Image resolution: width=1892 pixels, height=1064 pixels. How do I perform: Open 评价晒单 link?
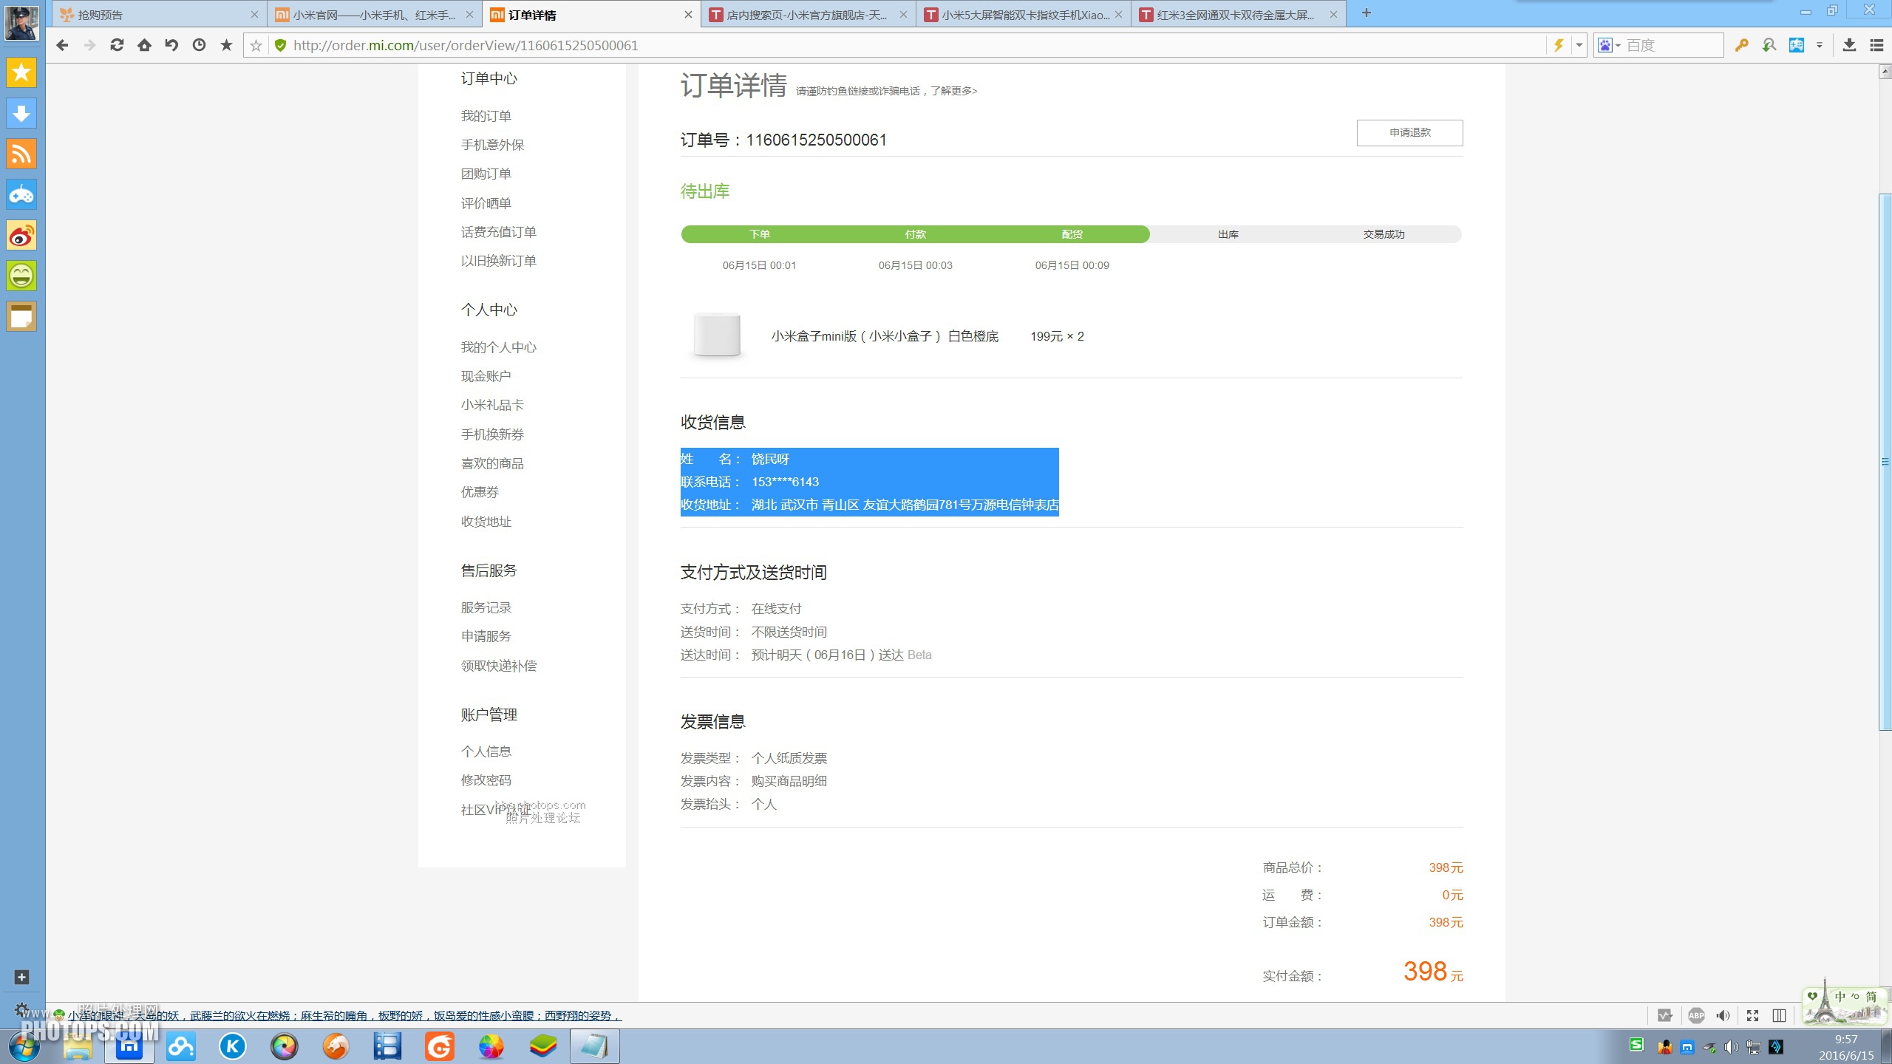[486, 203]
